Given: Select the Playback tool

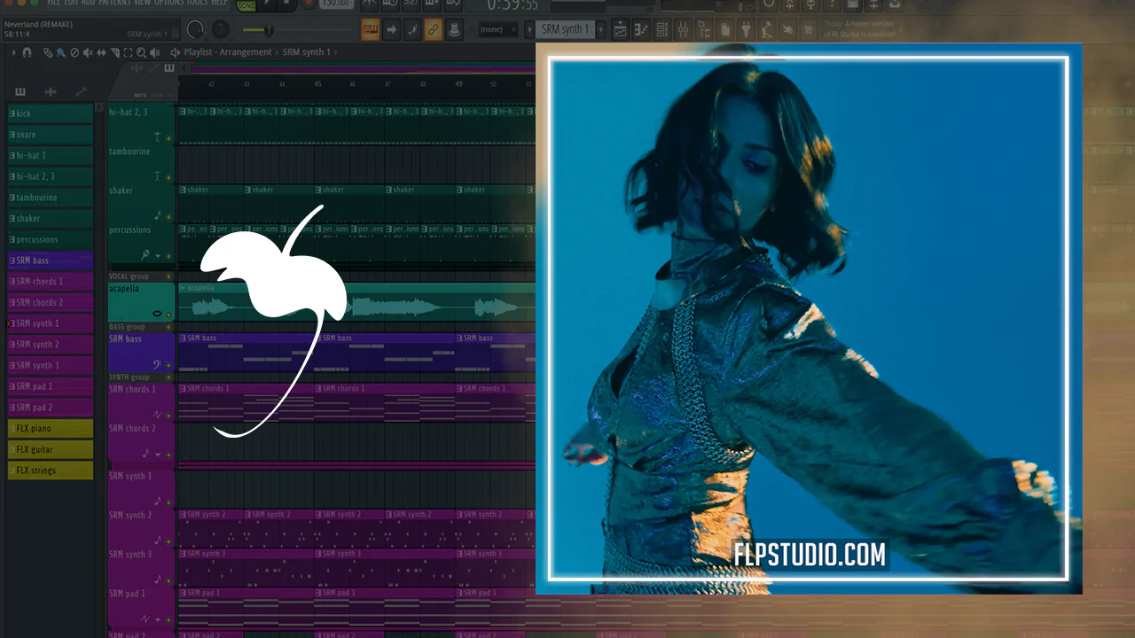Looking at the screenshot, I should tap(154, 52).
